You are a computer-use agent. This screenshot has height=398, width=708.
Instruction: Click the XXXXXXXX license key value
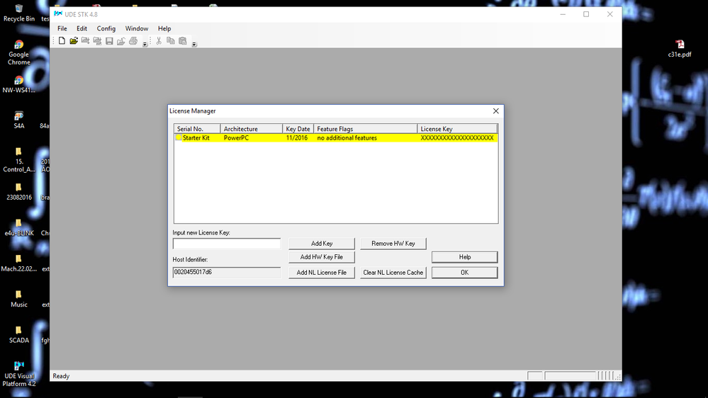tap(457, 138)
